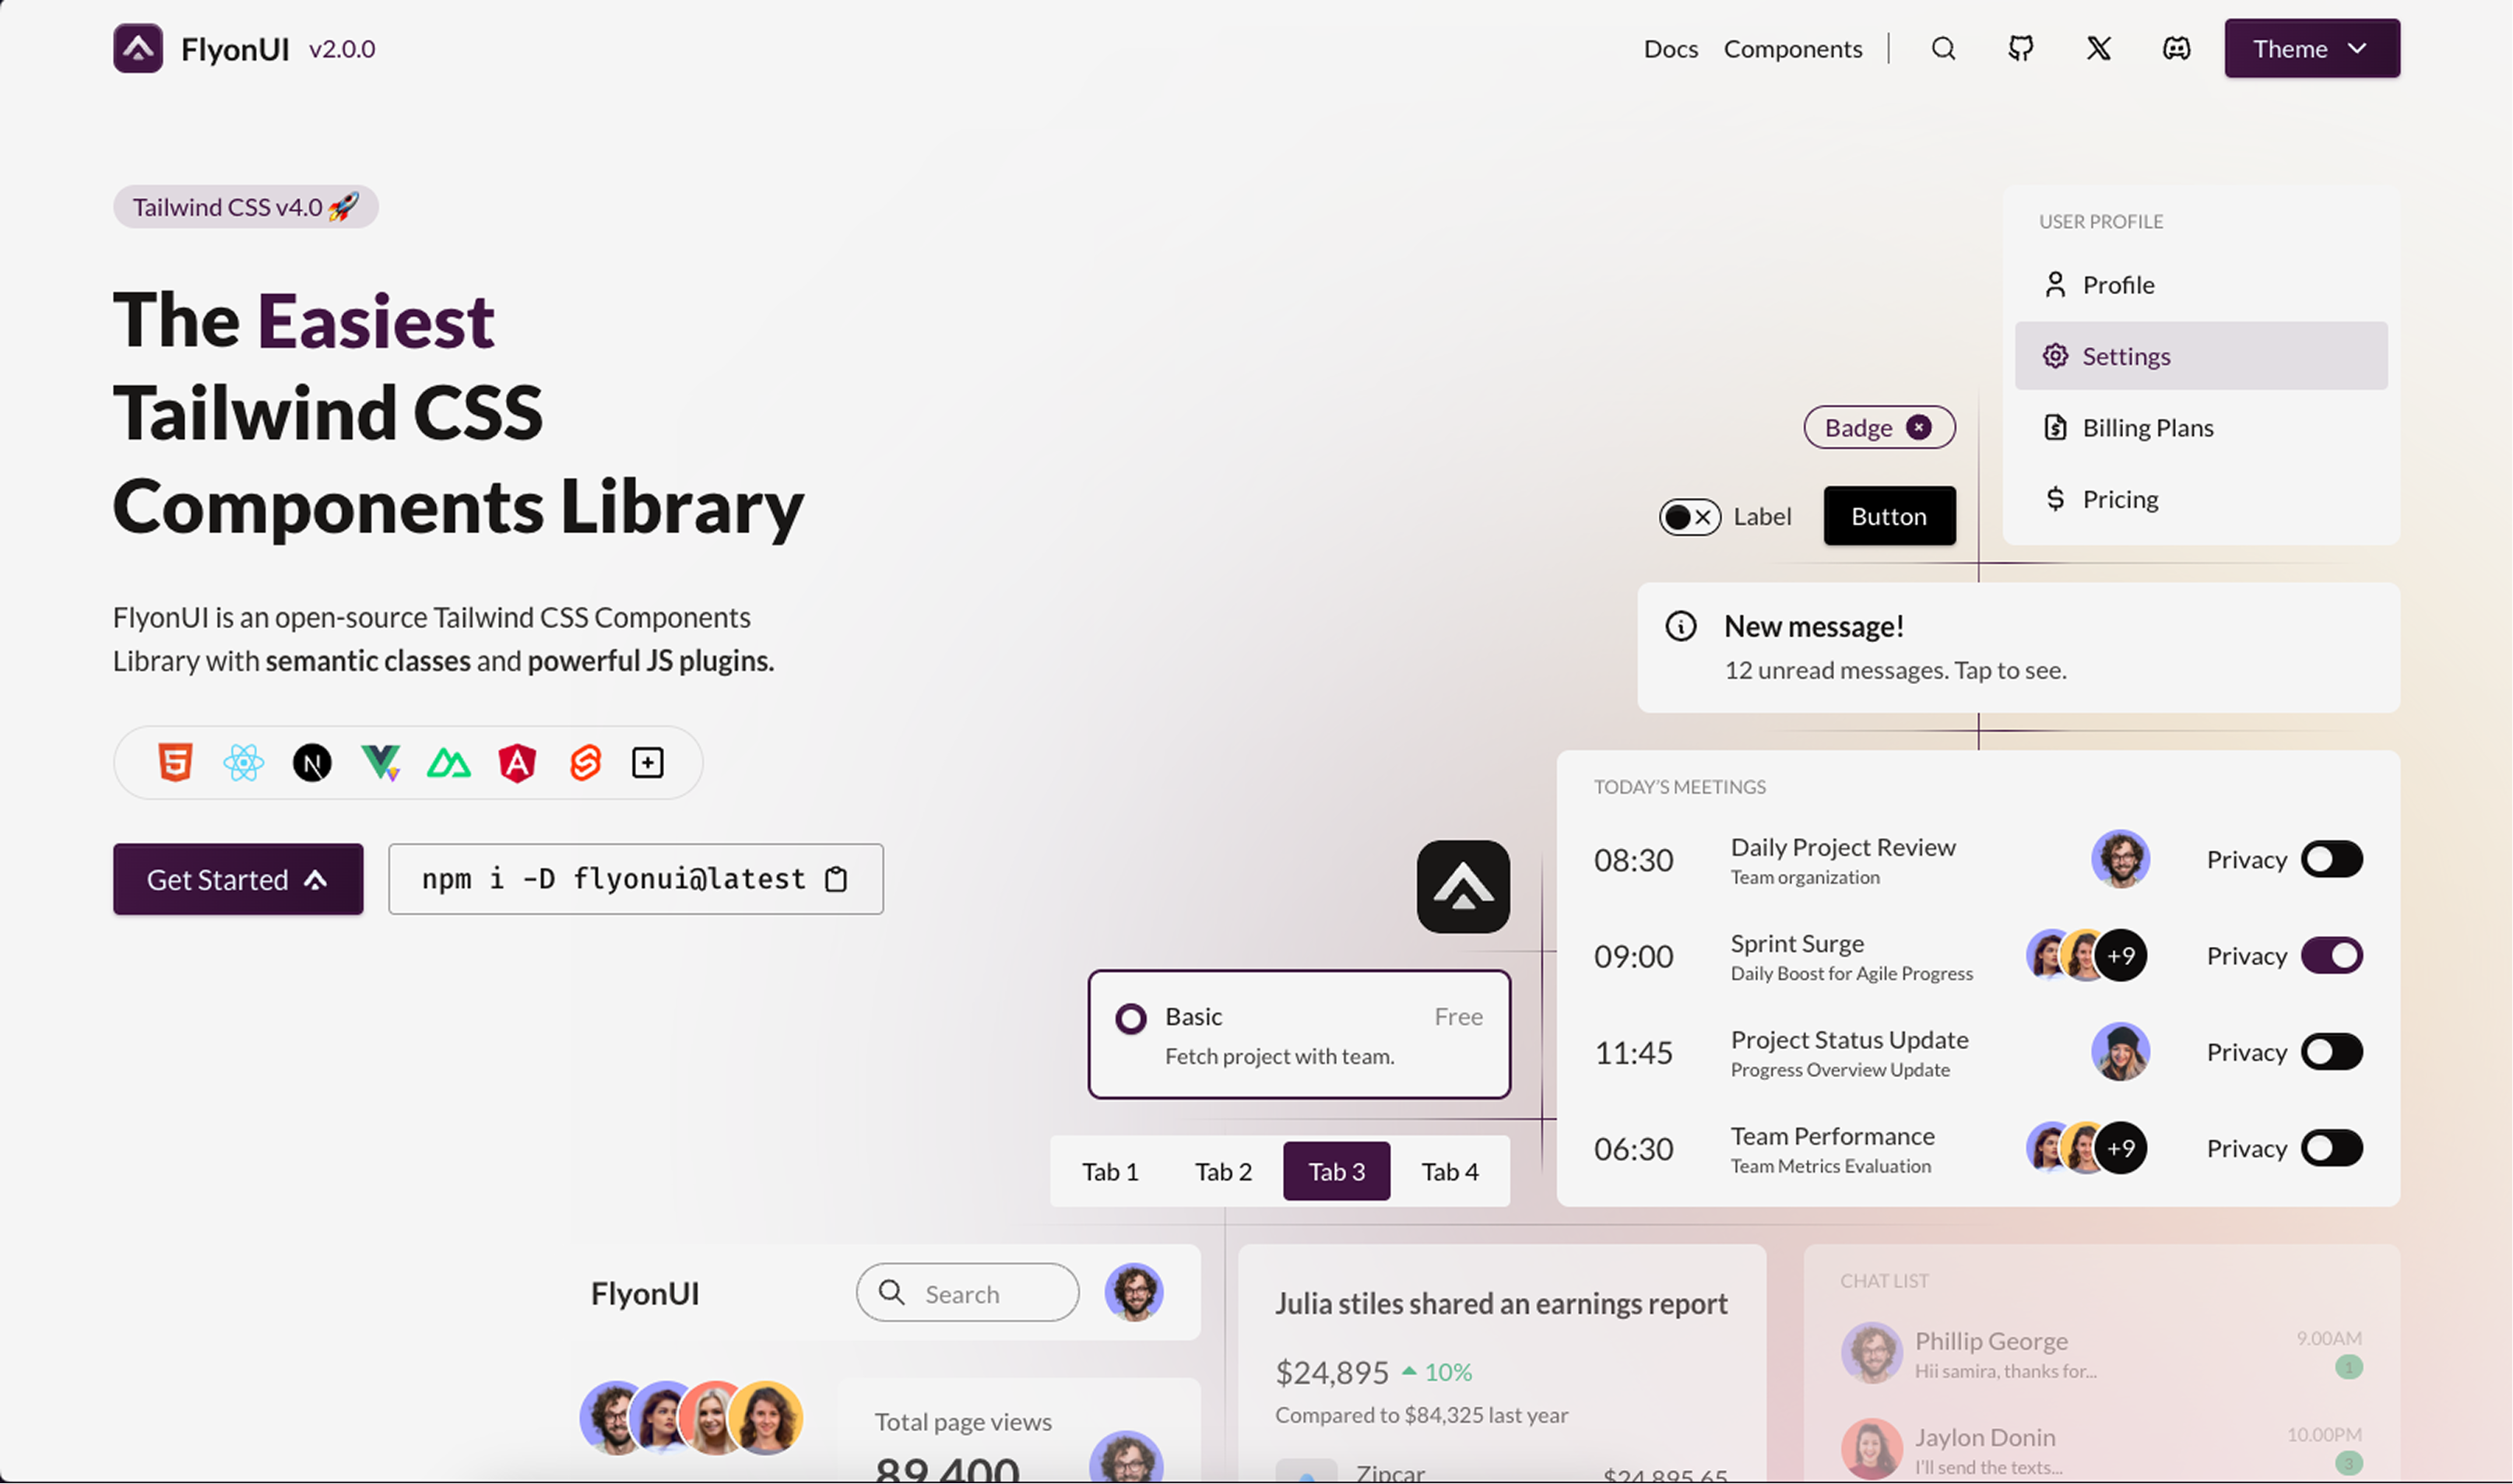The height and width of the screenshot is (1484, 2513).
Task: Switch to Tab 2
Action: [1222, 1171]
